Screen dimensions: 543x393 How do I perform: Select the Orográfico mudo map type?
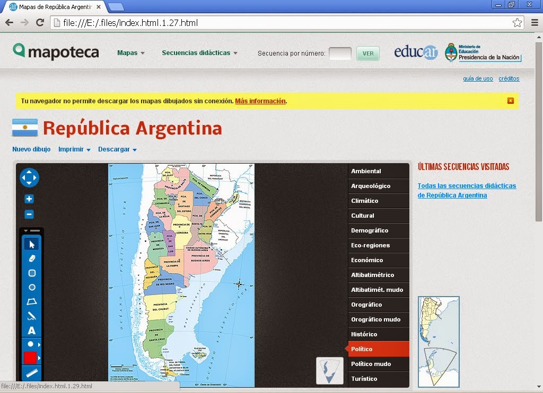pos(379,320)
